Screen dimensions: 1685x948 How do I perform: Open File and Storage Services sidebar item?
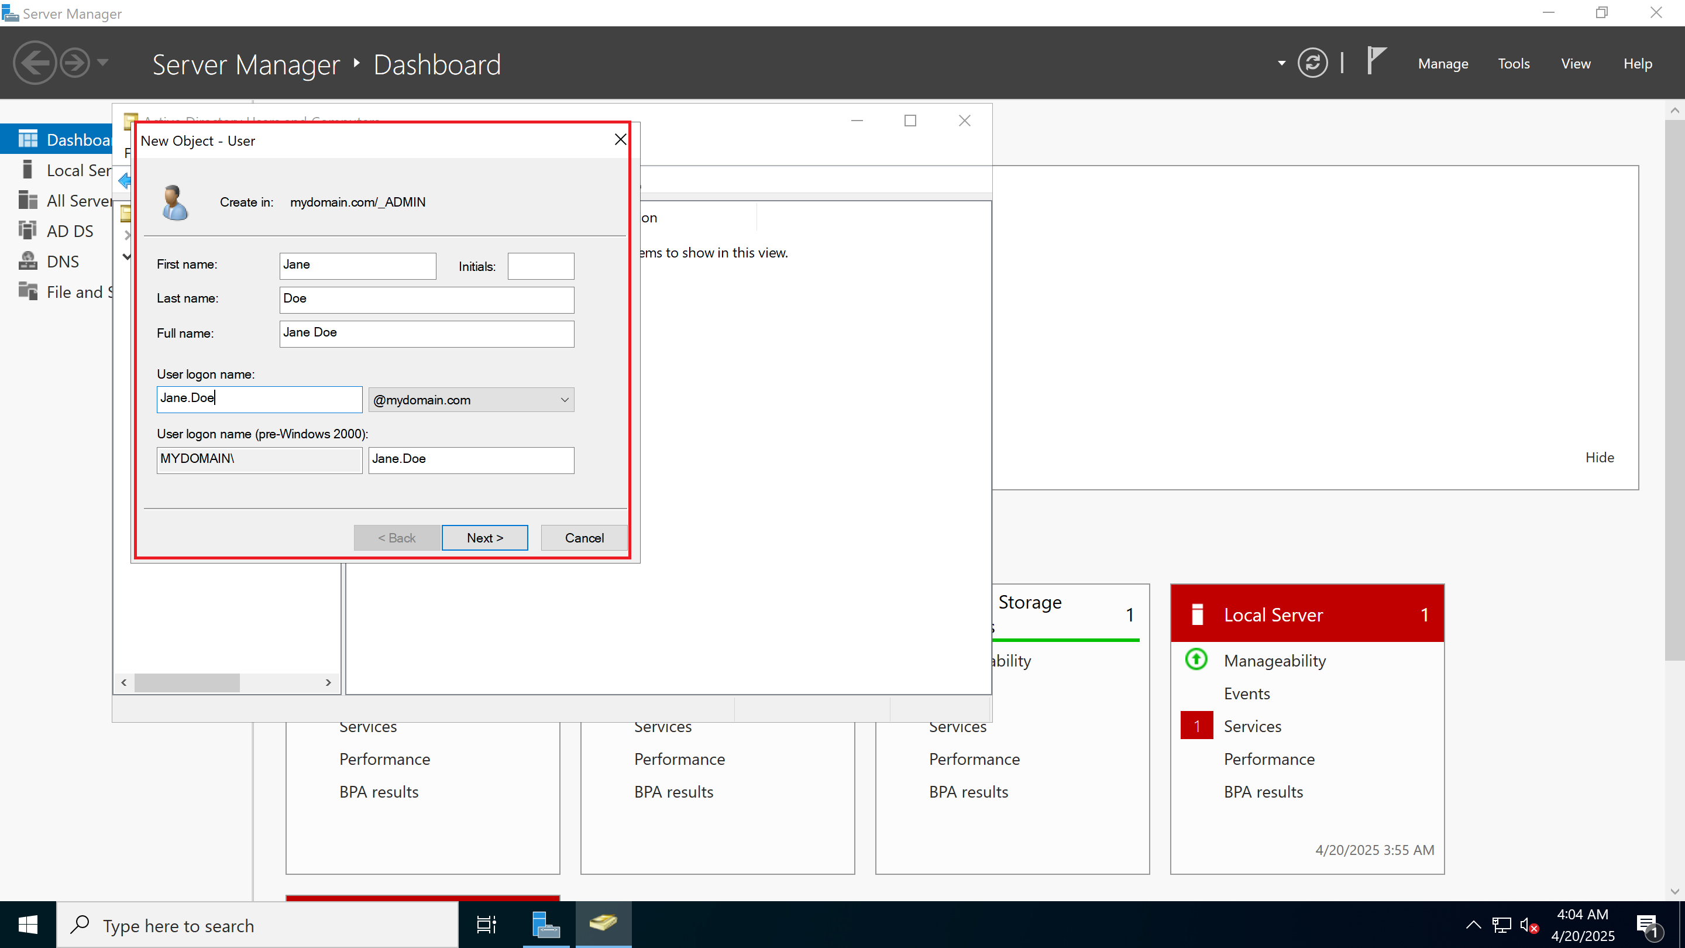pos(57,292)
